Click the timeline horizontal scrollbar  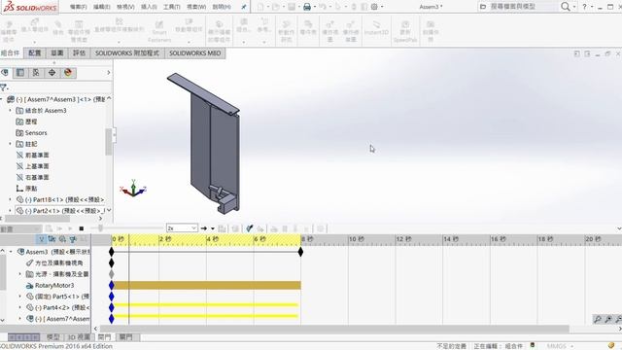point(334,329)
